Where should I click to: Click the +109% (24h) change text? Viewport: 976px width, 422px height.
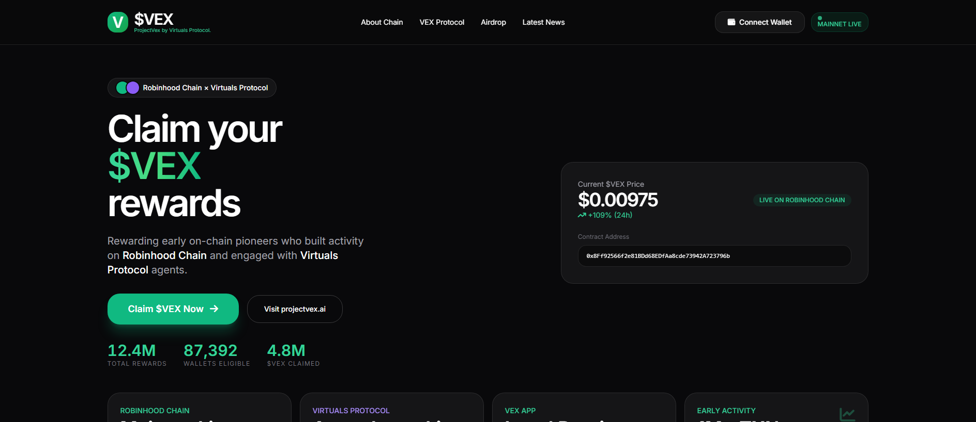(610, 215)
